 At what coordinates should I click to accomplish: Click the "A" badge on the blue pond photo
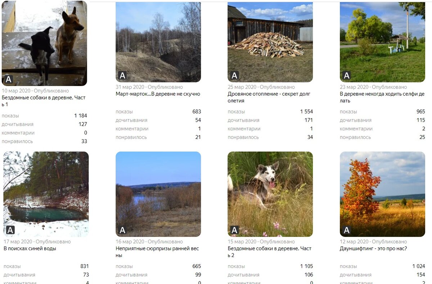click(10, 230)
